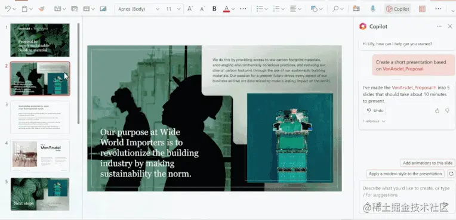Click Decrease Font Size icon
The image size is (456, 220).
tap(203, 9)
